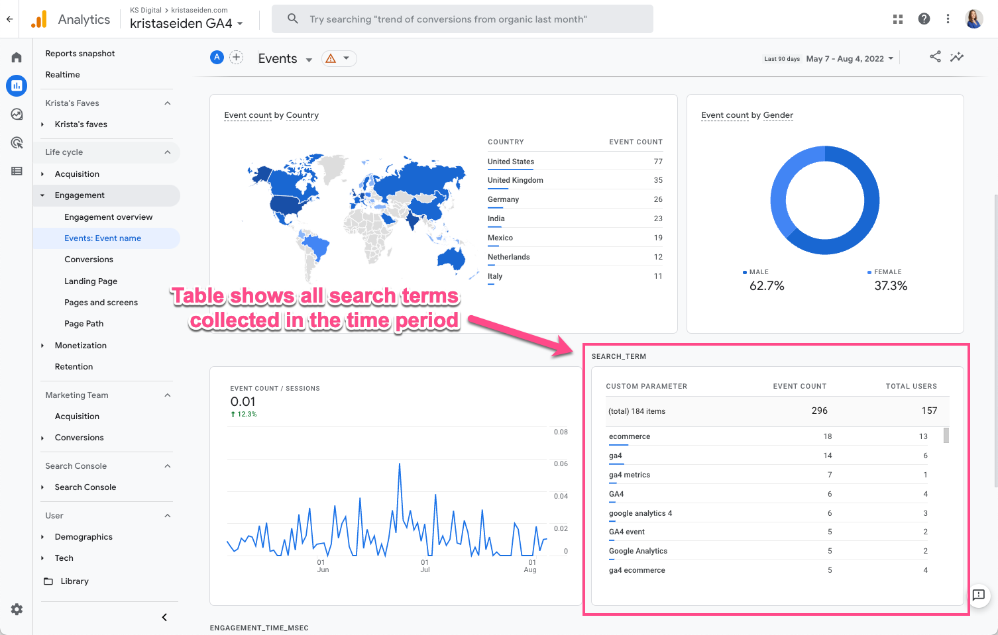Image resolution: width=998 pixels, height=635 pixels.
Task: Open the date range picker May 7 - Aug 4
Action: click(850, 58)
